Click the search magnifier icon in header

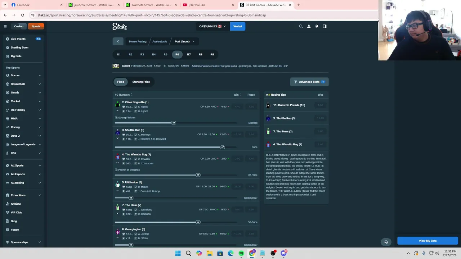pyautogui.click(x=301, y=26)
